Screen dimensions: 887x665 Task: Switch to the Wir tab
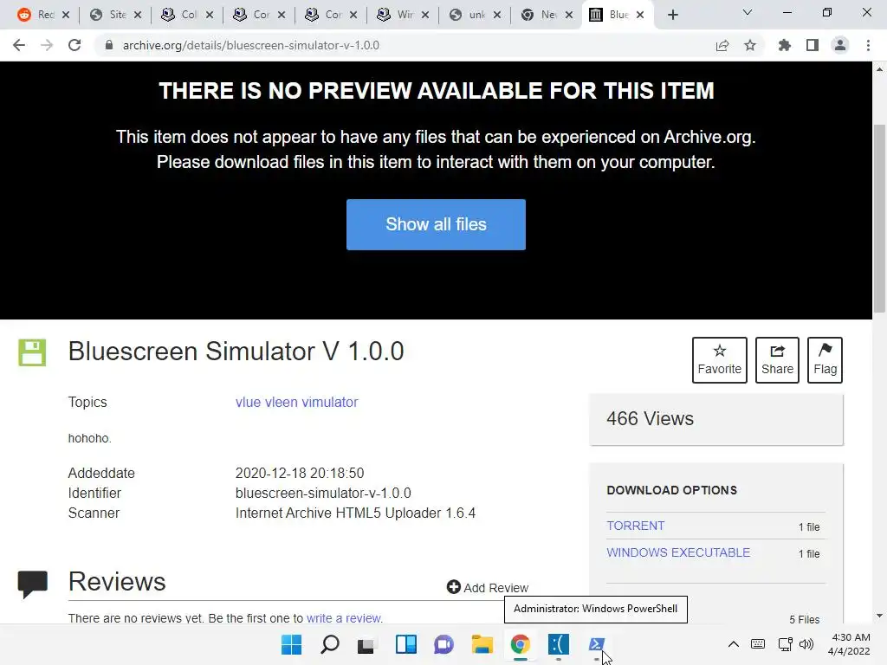point(403,15)
